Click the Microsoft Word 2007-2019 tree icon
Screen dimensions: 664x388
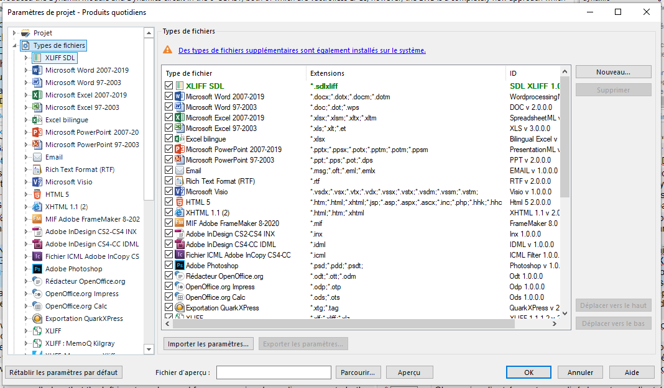(x=37, y=70)
